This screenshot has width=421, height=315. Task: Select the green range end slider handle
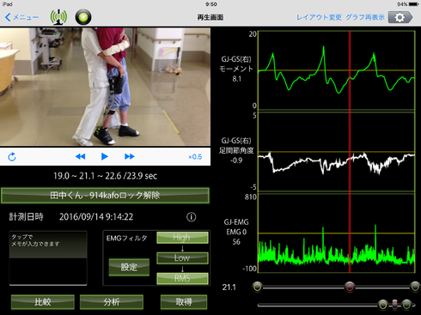[x=415, y=287]
